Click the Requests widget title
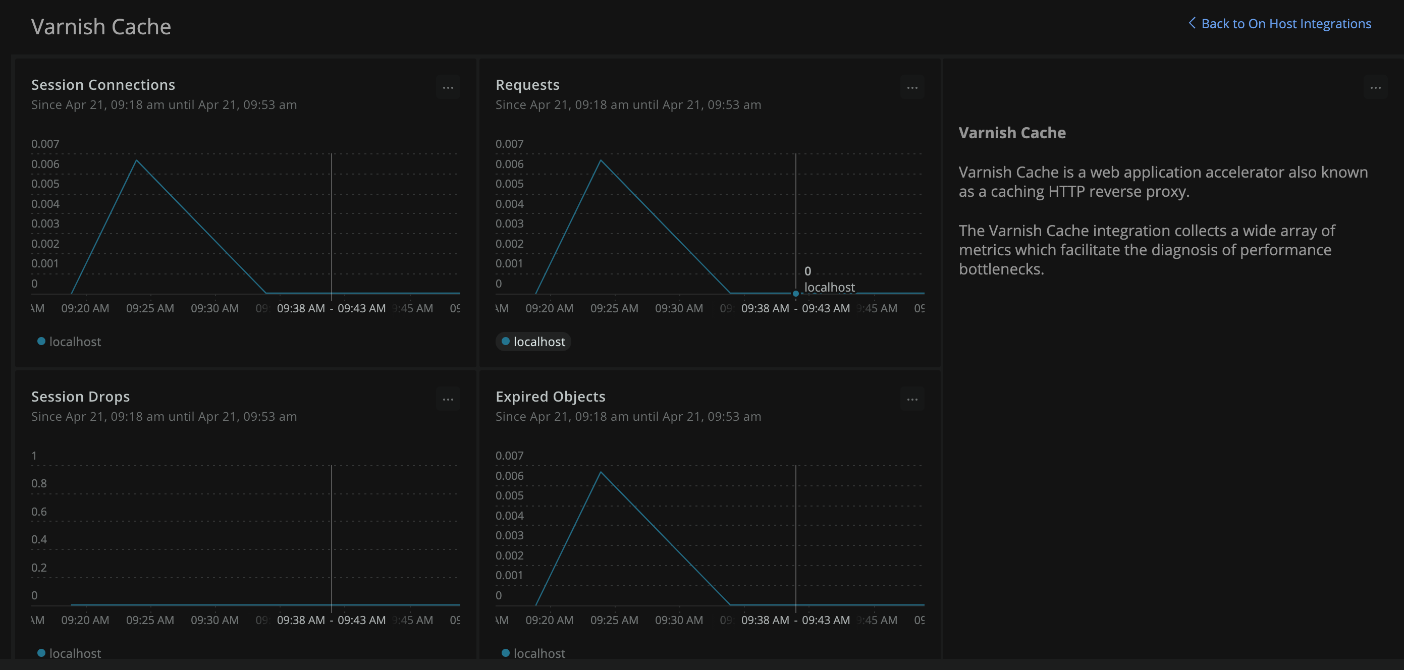Viewport: 1404px width, 670px height. click(x=527, y=85)
